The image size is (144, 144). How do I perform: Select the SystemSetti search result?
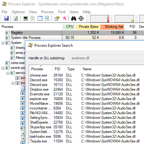(x=87, y=132)
